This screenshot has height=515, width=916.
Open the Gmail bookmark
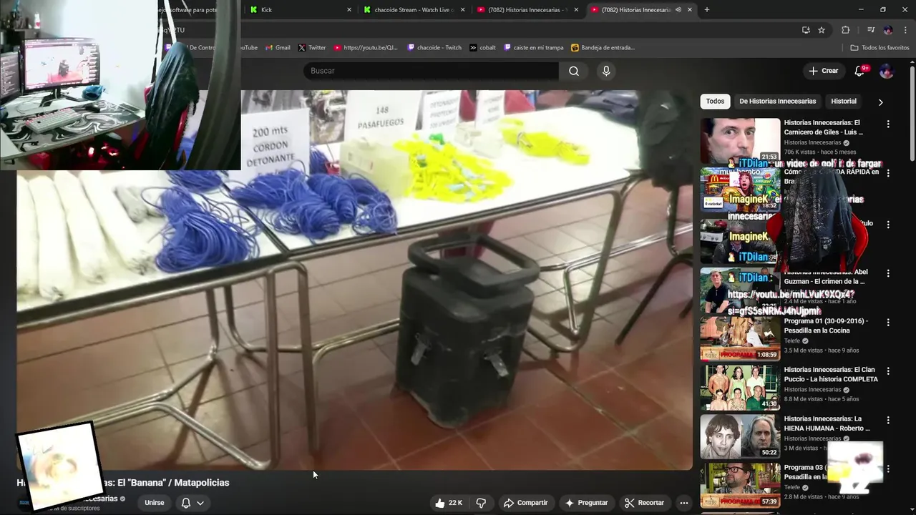pyautogui.click(x=278, y=48)
